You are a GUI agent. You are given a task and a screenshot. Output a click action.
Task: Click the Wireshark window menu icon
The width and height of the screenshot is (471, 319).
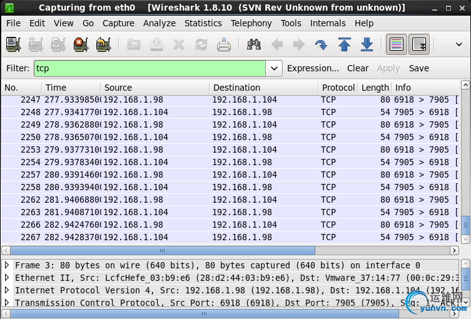click(x=9, y=8)
